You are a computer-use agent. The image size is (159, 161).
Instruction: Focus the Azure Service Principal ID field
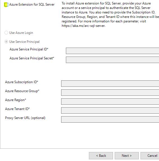pyautogui.click(x=112, y=51)
